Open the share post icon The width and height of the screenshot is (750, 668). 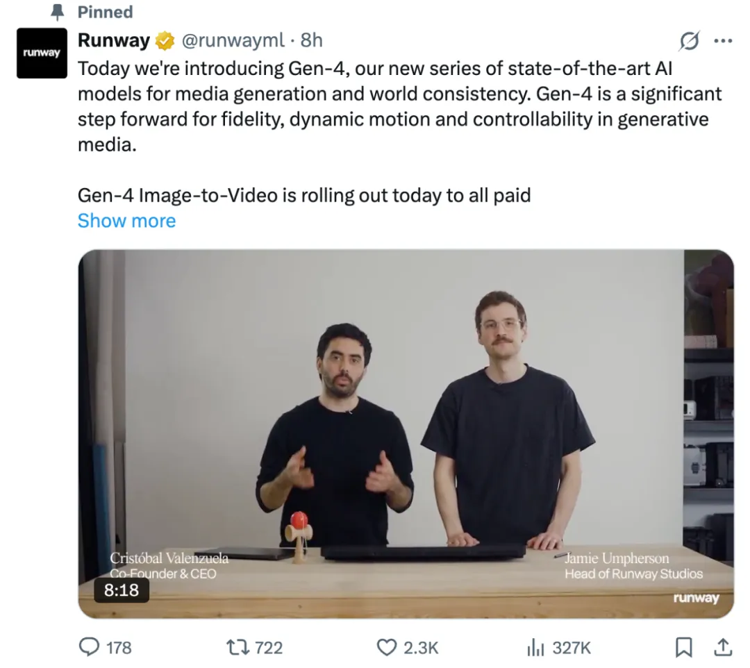(723, 647)
